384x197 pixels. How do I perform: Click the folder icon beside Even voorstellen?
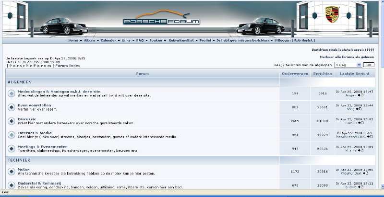(11, 107)
